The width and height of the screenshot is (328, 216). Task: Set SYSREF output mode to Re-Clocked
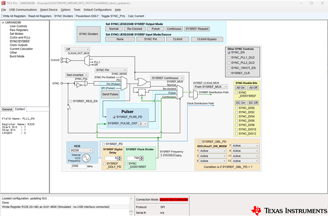pos(134,29)
